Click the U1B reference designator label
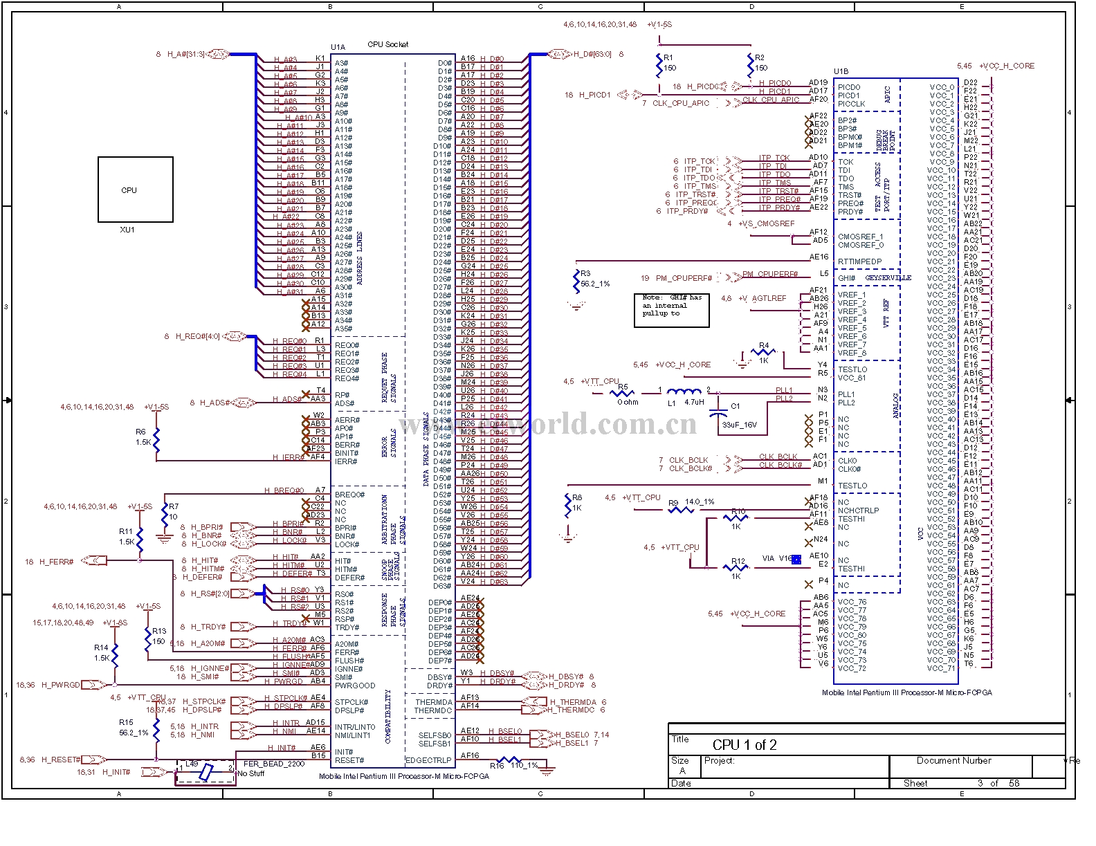The height and width of the screenshot is (846, 1096). tap(841, 71)
